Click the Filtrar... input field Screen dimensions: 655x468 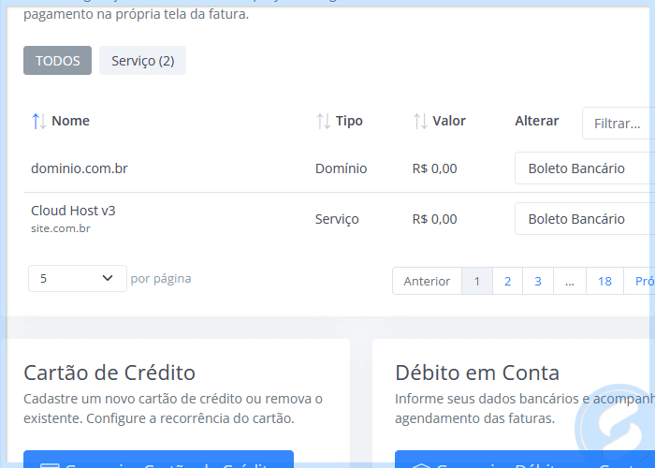619,124
